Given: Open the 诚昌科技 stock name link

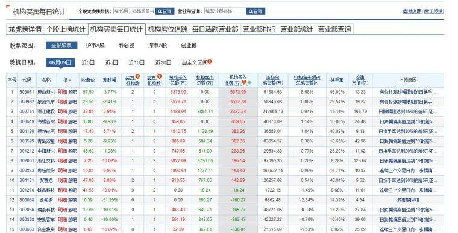Looking at the screenshot, I should point(46,190).
